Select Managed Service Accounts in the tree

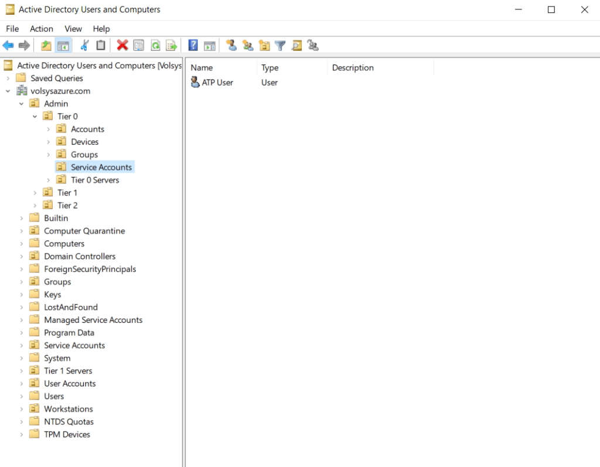tap(93, 320)
